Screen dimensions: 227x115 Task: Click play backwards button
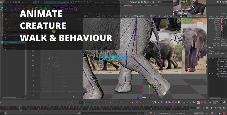(x=211, y=108)
